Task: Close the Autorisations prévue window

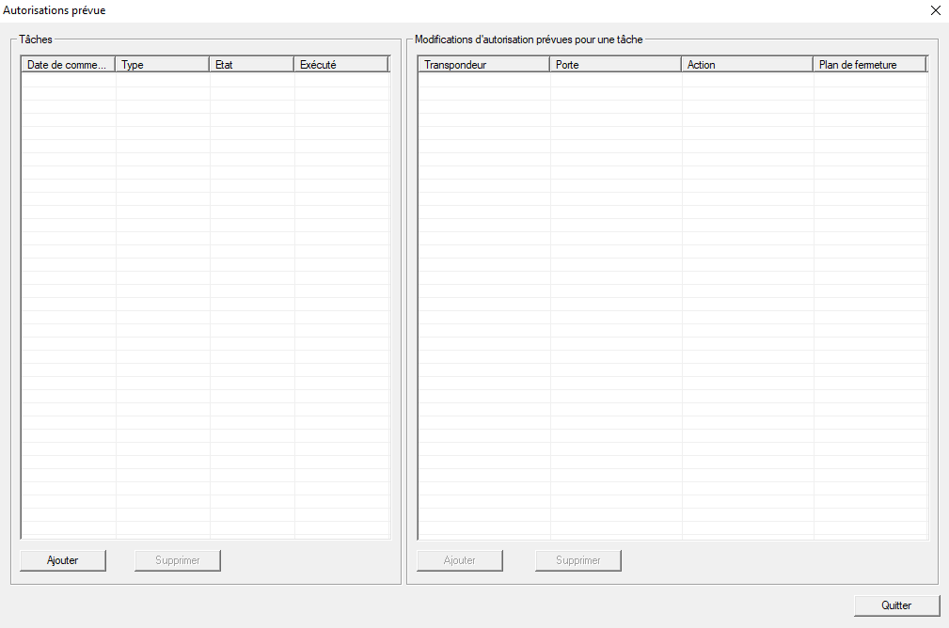Action: point(935,10)
